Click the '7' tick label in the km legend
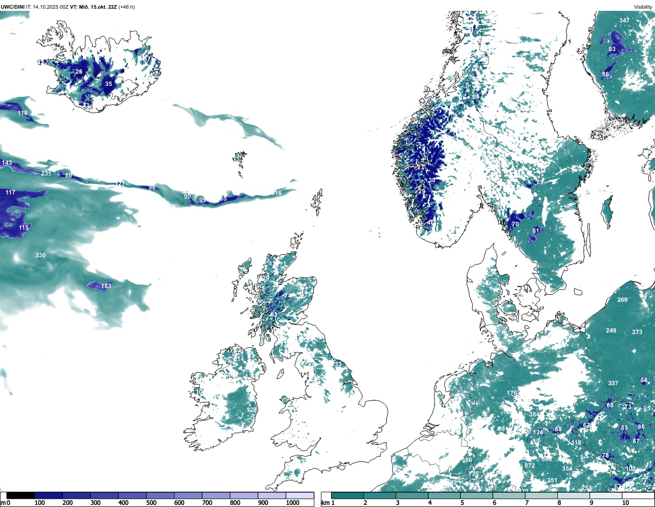 point(527,503)
